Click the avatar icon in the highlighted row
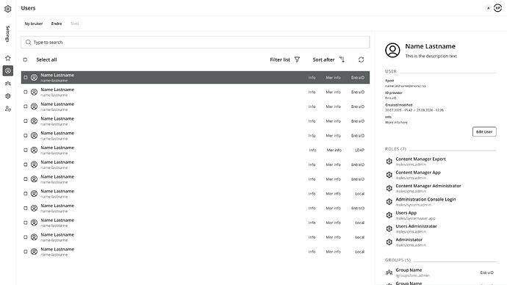507x285 pixels. [x=34, y=78]
